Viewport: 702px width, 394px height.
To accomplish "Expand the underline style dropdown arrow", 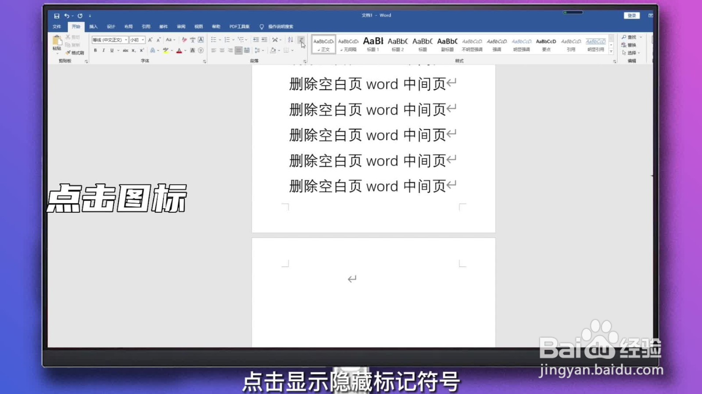I will click(118, 50).
